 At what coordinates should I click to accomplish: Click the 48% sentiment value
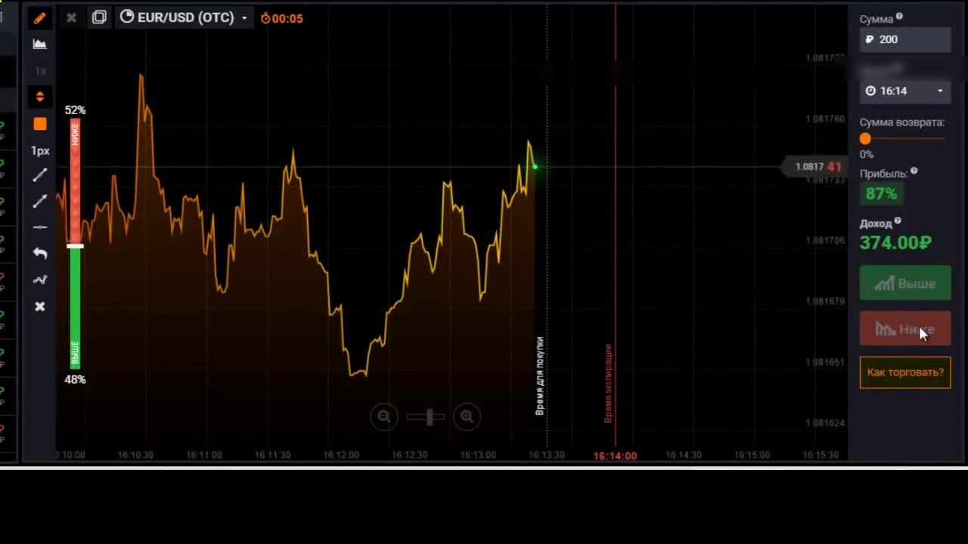[75, 379]
